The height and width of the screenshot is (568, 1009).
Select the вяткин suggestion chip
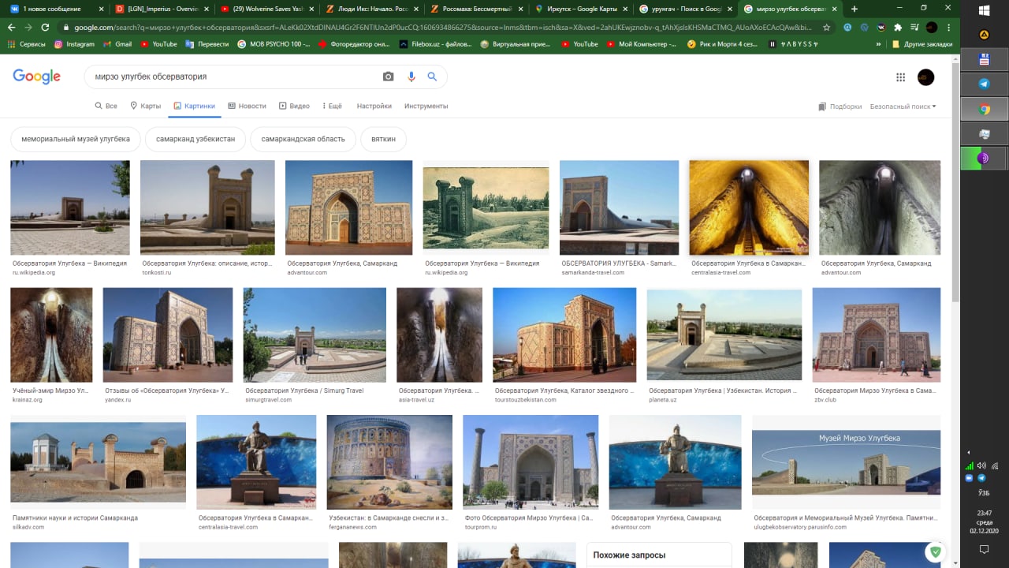(x=383, y=139)
